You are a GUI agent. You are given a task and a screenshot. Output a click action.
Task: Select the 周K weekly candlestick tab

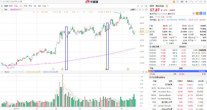click(x=26, y=6)
